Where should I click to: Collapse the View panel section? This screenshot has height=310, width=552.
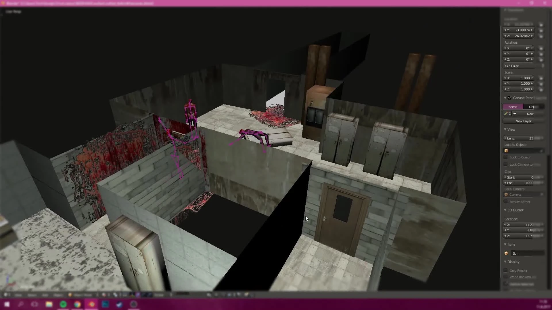pyautogui.click(x=505, y=129)
